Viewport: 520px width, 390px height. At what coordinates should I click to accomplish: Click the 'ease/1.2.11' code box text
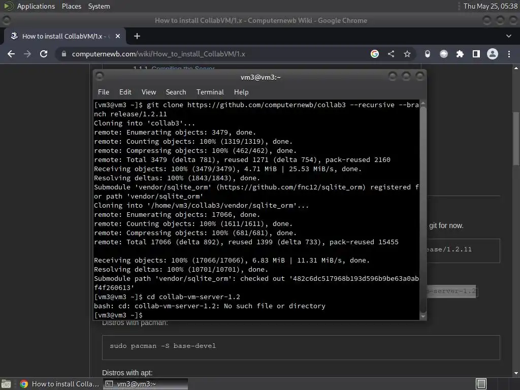tap(449, 249)
